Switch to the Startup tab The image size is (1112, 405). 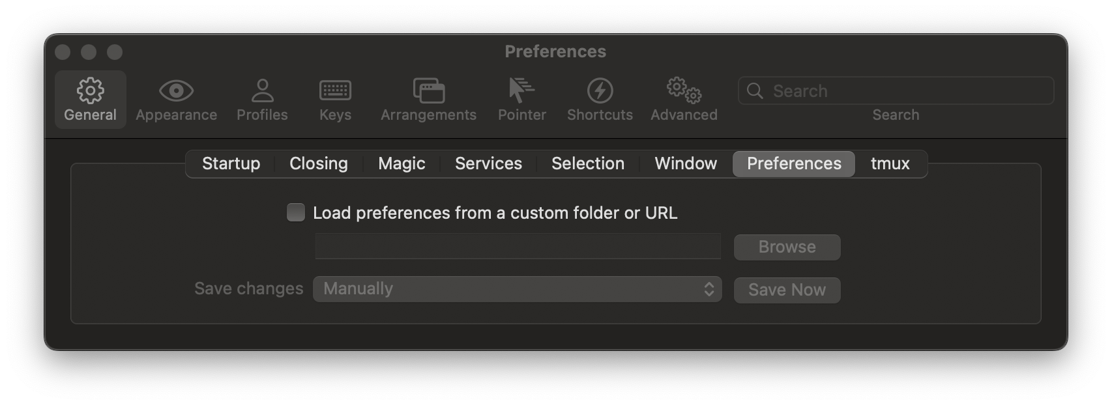[231, 163]
